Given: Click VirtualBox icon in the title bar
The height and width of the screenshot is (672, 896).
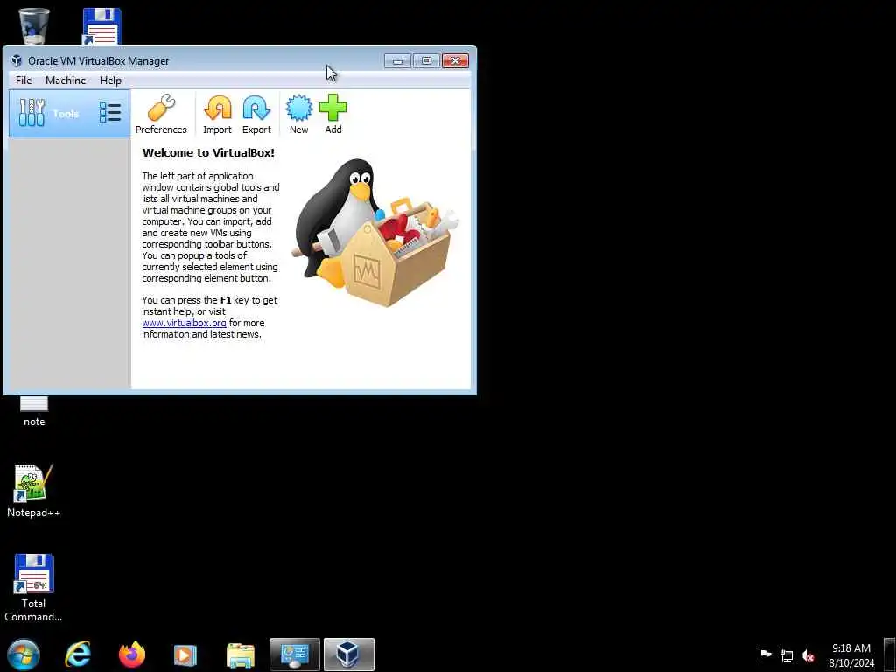Looking at the screenshot, I should tap(17, 60).
